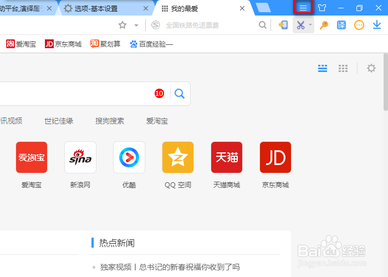Image resolution: width=388 pixels, height=277 pixels.
Task: Open the 爱淘宝 text quick link
Action: coord(157,121)
